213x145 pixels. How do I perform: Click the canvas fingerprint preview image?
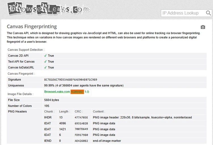[x=67, y=92]
